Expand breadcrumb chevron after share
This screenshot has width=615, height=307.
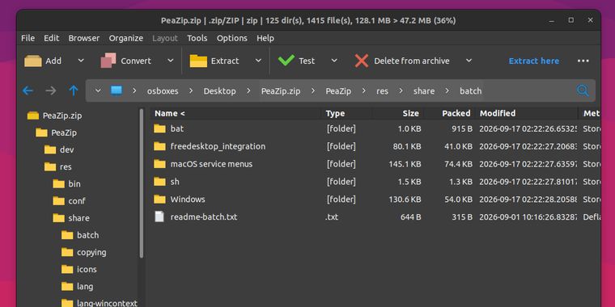[447, 90]
